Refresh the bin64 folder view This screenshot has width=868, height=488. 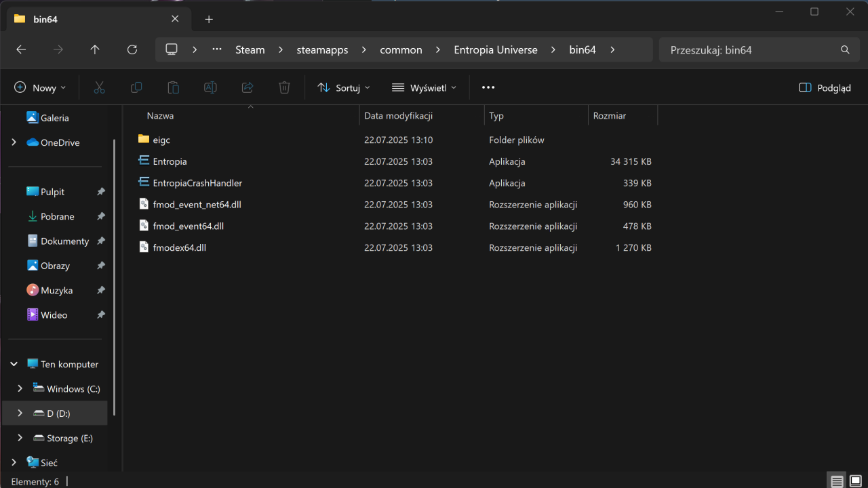pyautogui.click(x=132, y=49)
